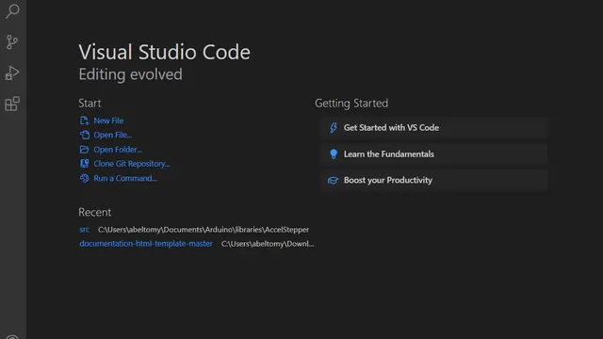
Task: Open Learn the Fundamentals walkthrough
Action: click(x=433, y=154)
